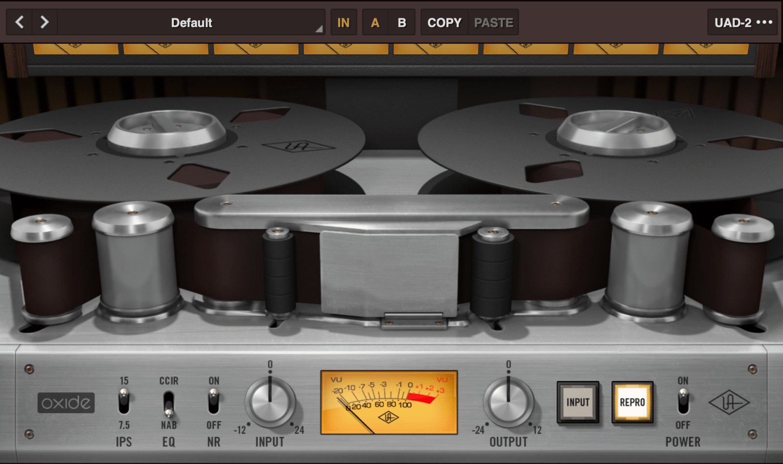
Task: Select the INPUT monitoring mode
Action: [578, 402]
